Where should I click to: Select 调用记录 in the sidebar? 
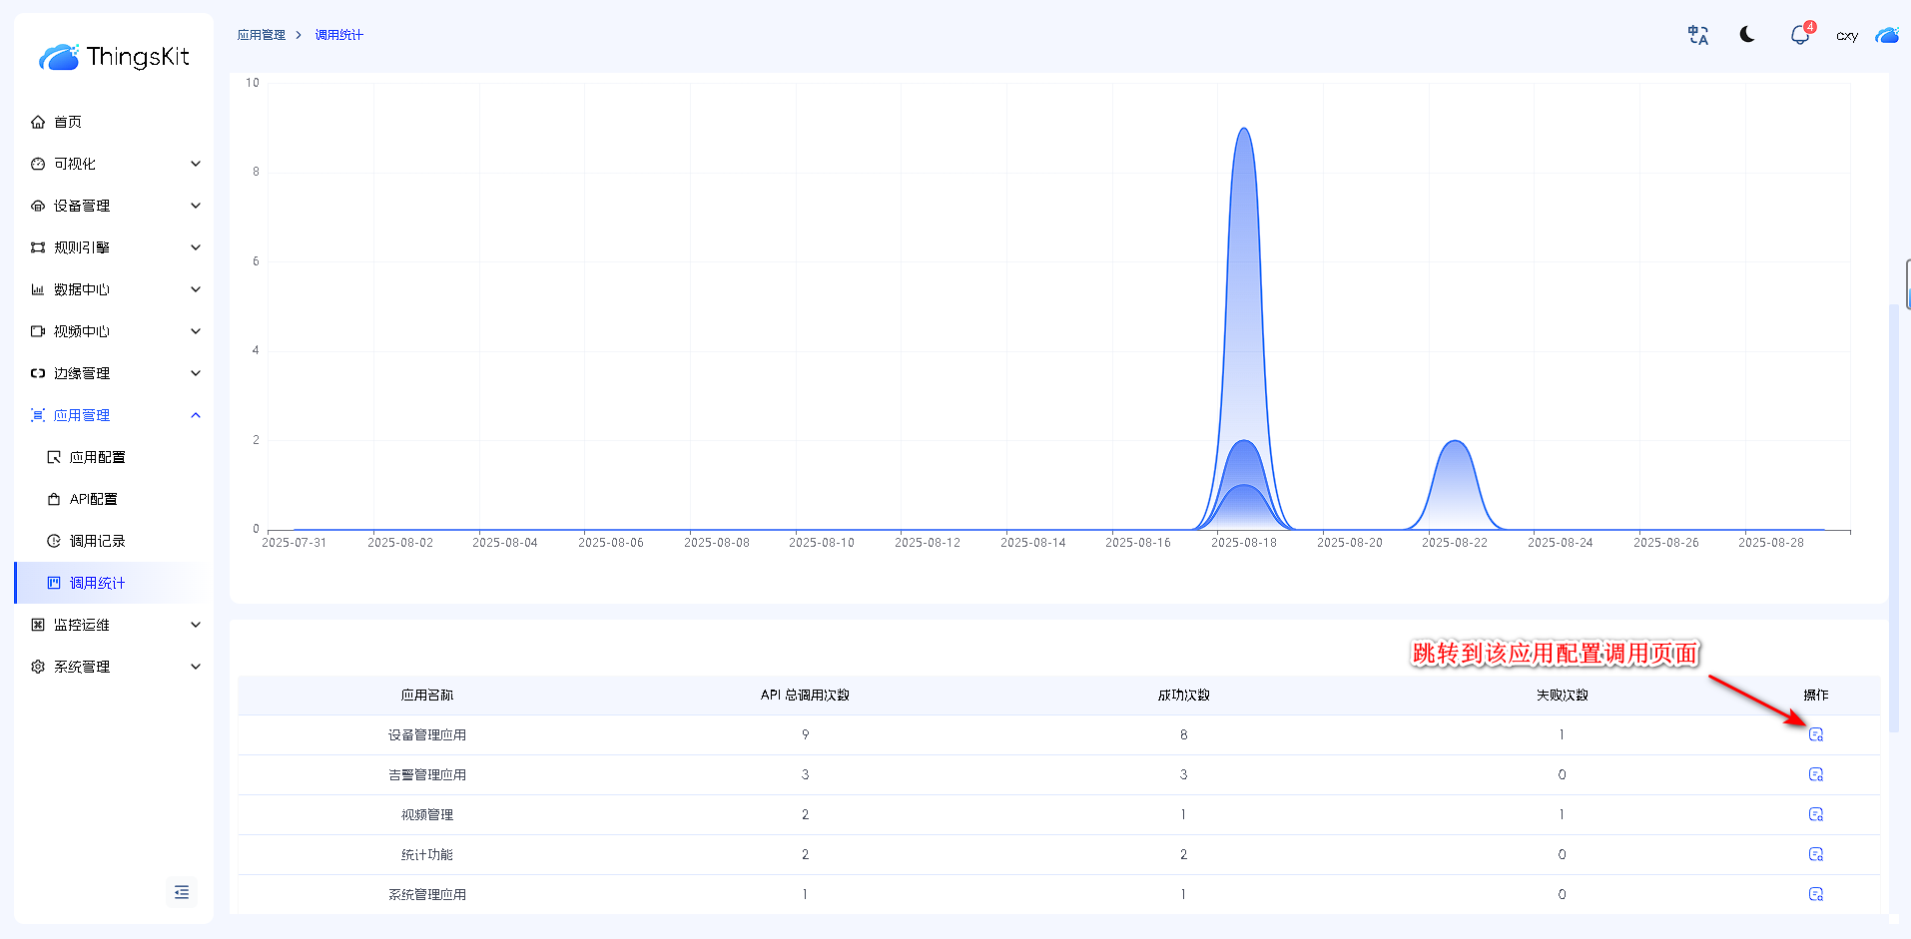coord(97,541)
